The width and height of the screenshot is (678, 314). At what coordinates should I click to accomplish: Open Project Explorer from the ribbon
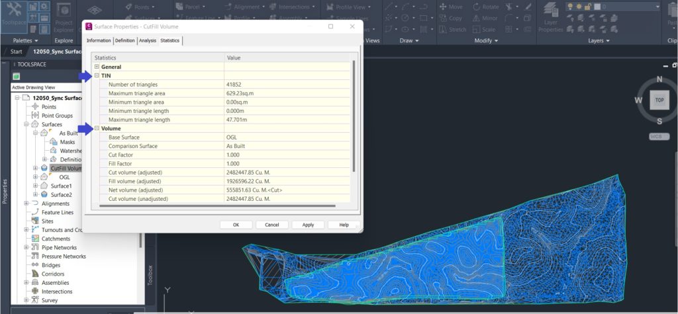64,18
